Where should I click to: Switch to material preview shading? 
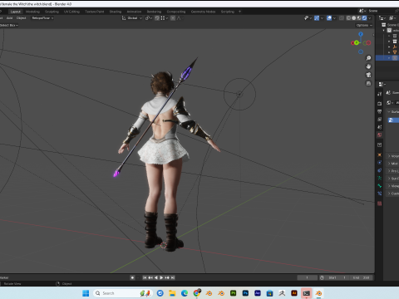pyautogui.click(x=359, y=18)
